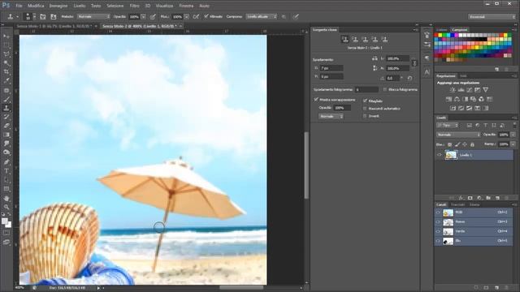Select the Lasso tool
The width and height of the screenshot is (520, 292).
[x=6, y=54]
